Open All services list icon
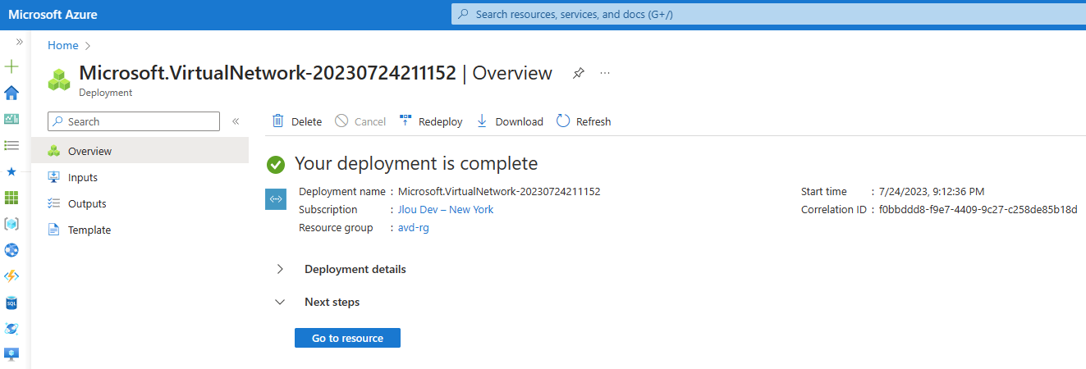Image resolution: width=1086 pixels, height=369 pixels. 11,145
